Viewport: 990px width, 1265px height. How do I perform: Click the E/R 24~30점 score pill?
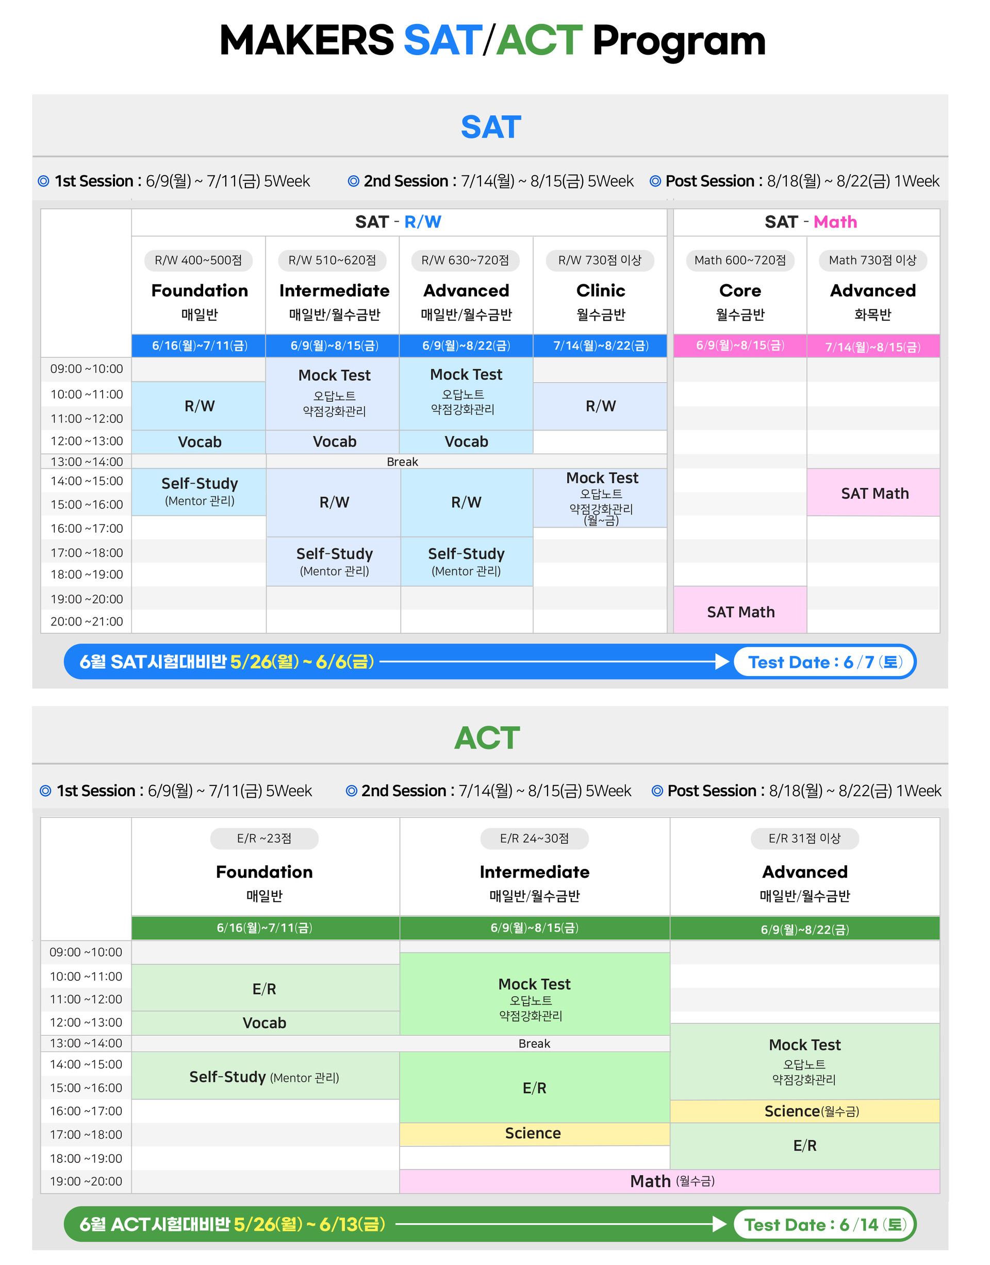point(534,839)
